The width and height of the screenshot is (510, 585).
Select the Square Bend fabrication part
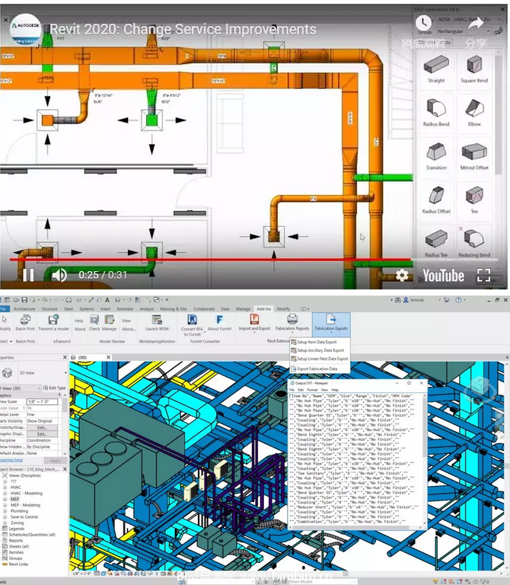474,69
